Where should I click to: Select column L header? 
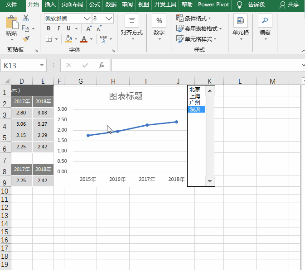coord(240,81)
